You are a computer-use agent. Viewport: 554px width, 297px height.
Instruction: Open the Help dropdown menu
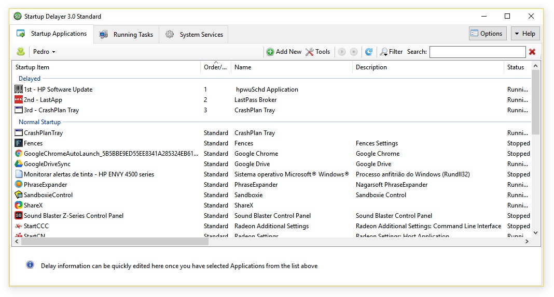coord(525,34)
